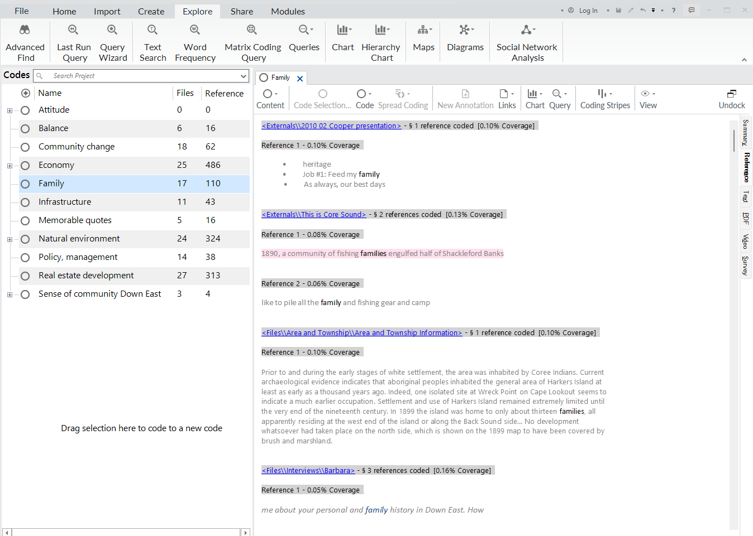Open the Maps tool
This screenshot has width=753, height=536.
pos(423,42)
